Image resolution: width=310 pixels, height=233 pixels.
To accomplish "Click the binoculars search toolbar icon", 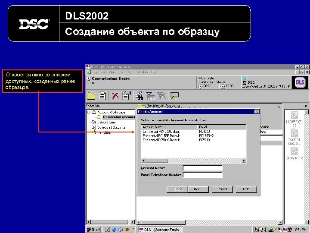I will coord(139,96).
